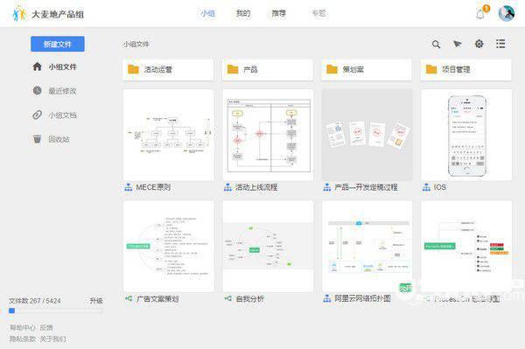Click the clock icon for 最近修改

pyautogui.click(x=37, y=90)
